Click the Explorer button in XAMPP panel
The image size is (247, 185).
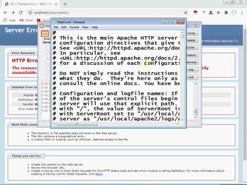coord(192,55)
